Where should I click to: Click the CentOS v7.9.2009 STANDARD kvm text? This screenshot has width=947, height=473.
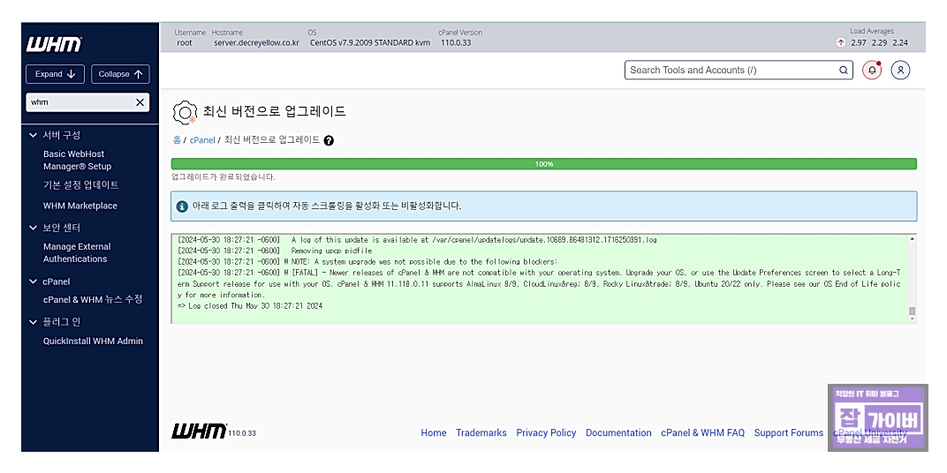(x=369, y=43)
